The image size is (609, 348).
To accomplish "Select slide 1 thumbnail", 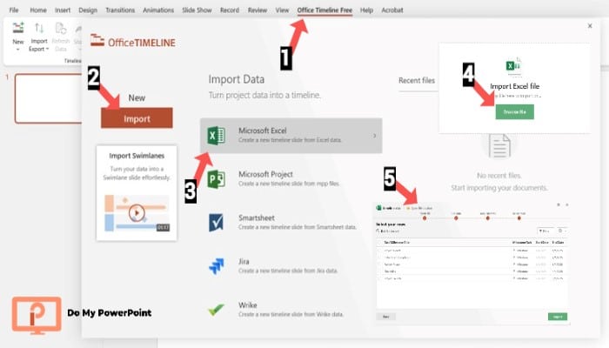I will [x=49, y=98].
